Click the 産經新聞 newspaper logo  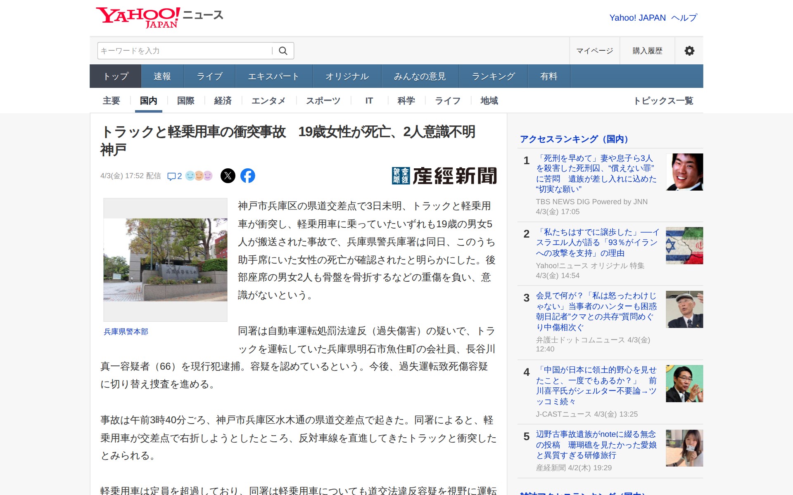[444, 175]
